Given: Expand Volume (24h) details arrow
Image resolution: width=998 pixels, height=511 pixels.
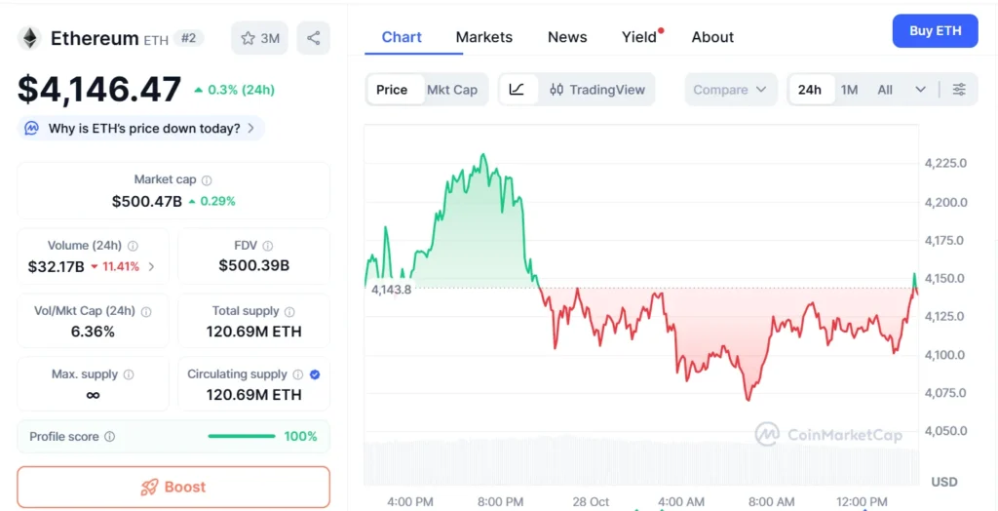Looking at the screenshot, I should (151, 266).
